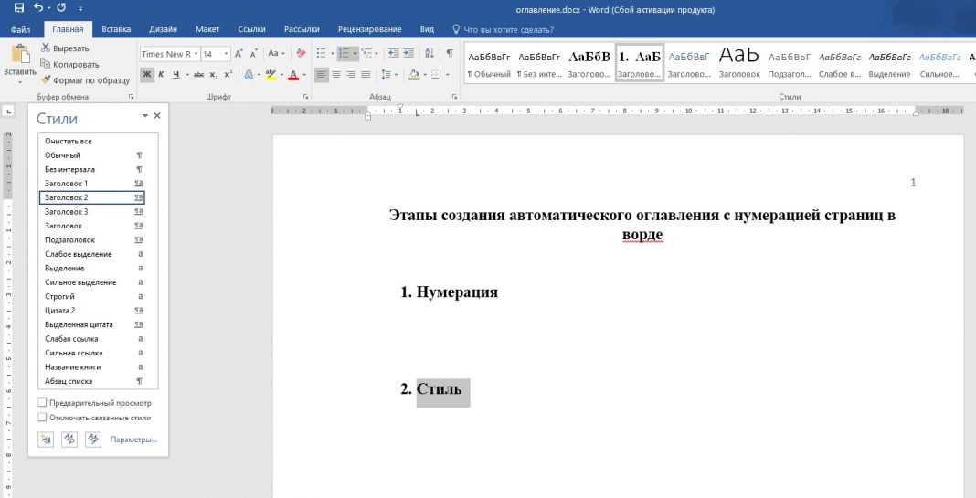
Task: Align text right
Action: pos(351,75)
